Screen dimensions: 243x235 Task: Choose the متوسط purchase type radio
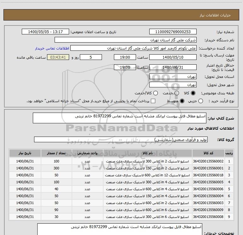pos(182,101)
